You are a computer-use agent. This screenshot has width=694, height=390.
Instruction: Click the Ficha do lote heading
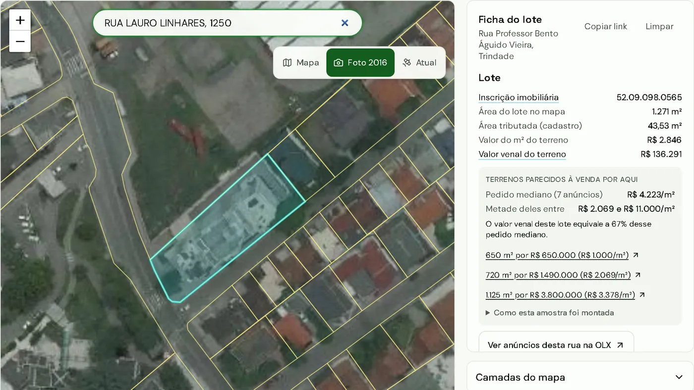coord(510,20)
